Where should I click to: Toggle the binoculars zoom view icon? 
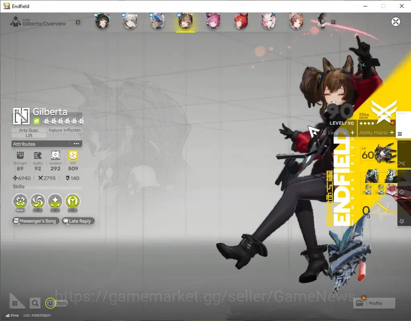[51, 303]
